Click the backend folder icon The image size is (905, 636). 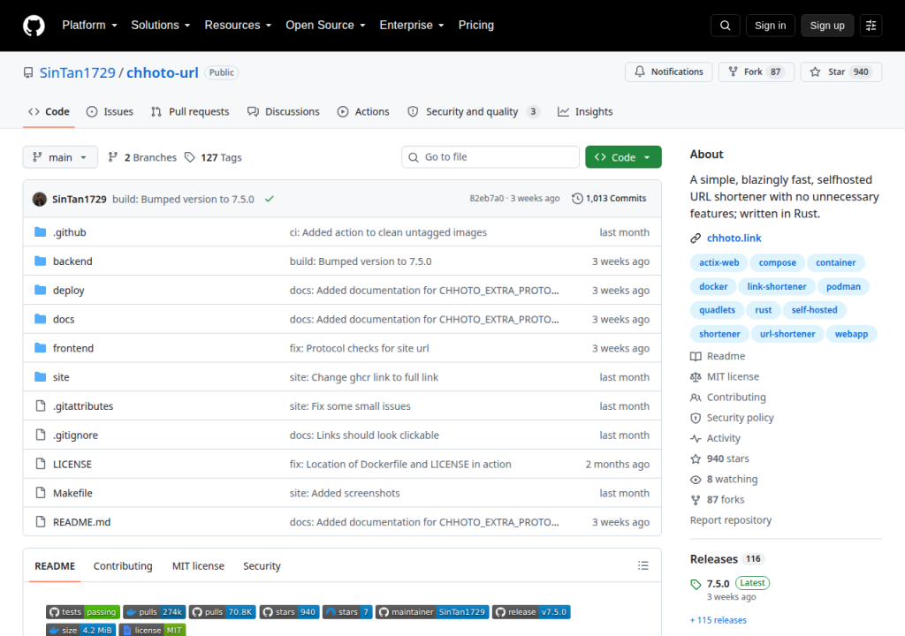pos(41,261)
